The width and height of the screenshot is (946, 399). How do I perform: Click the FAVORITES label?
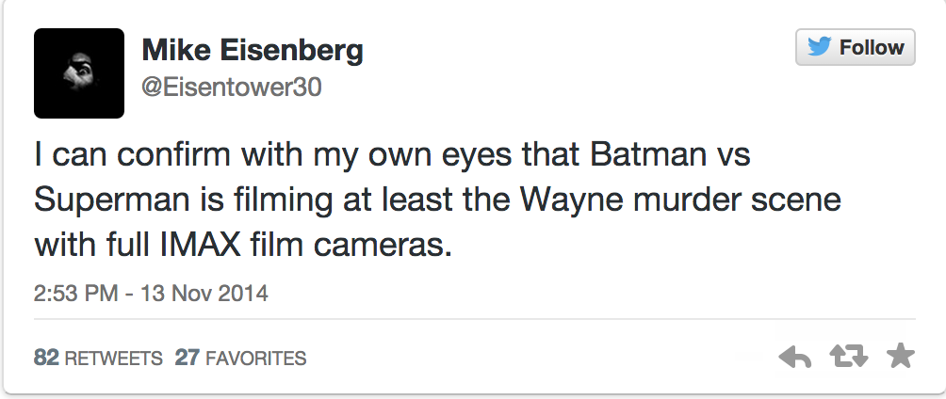click(x=255, y=359)
